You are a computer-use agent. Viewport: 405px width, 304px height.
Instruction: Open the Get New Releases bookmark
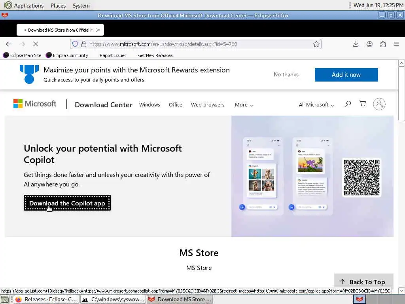(x=155, y=55)
